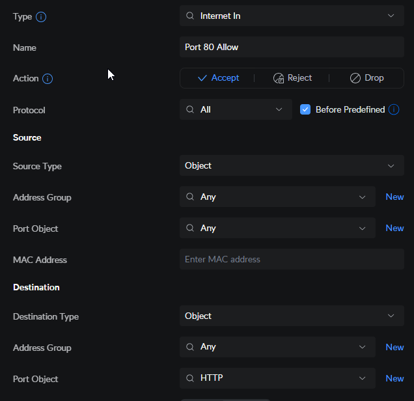
Task: Select the Accept action
Action: 218,78
